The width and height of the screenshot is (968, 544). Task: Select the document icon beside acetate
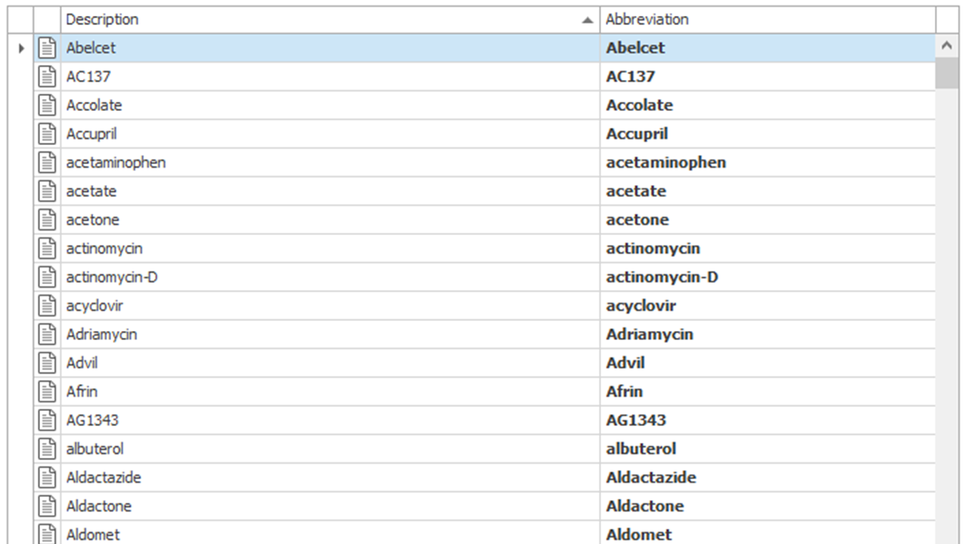(x=48, y=191)
